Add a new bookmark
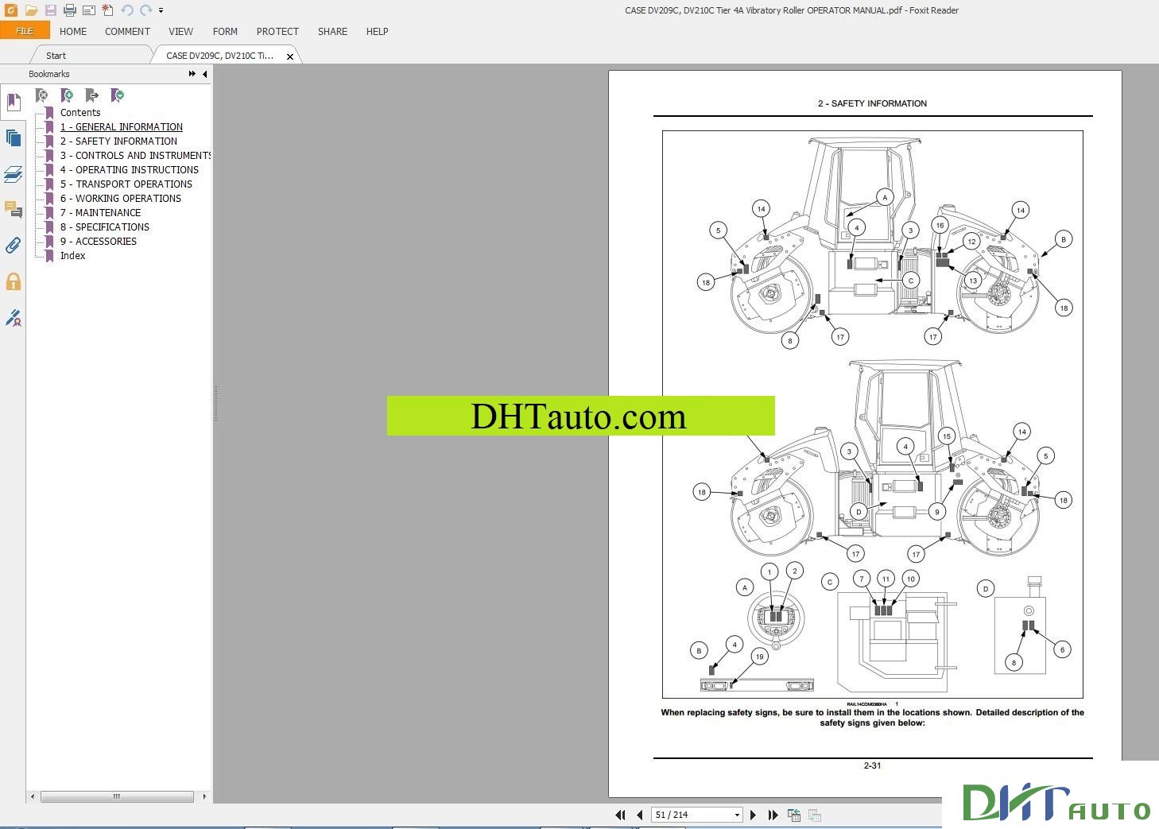This screenshot has width=1159, height=829. coord(68,95)
